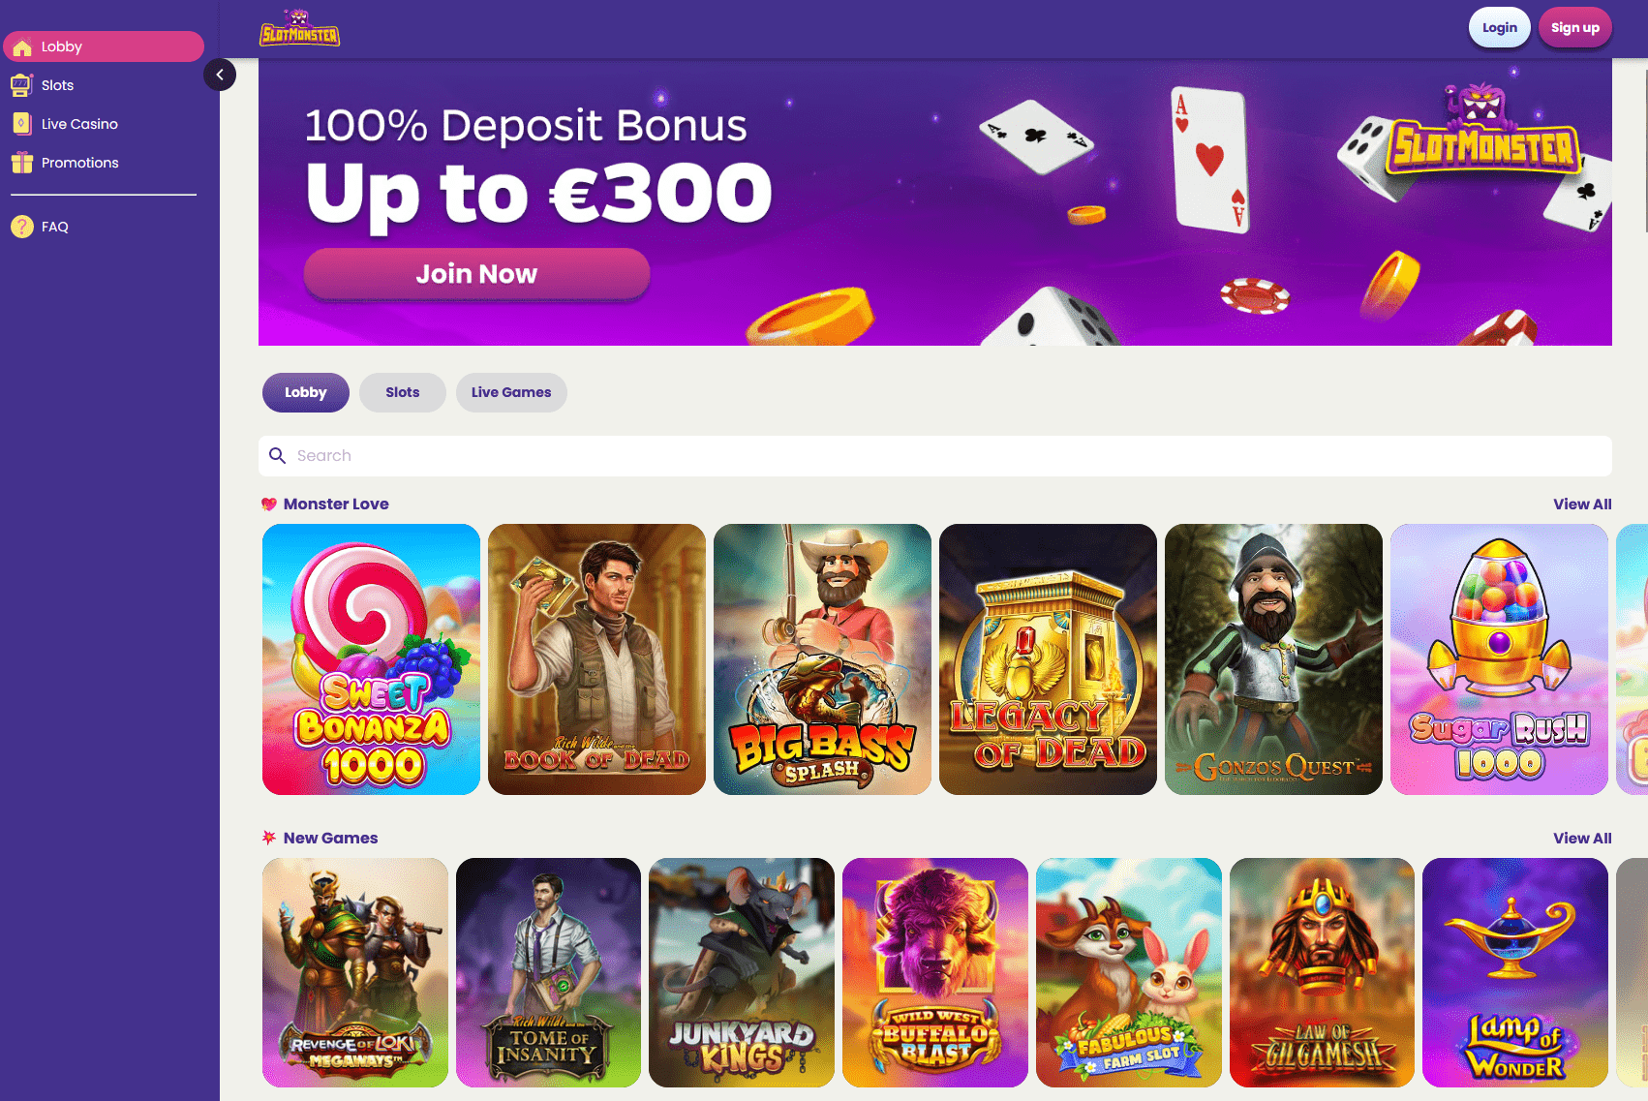
Task: Click the Login button
Action: pyautogui.click(x=1500, y=28)
